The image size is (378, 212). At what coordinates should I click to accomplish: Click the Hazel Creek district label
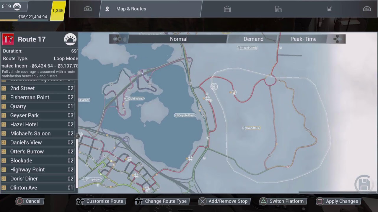[247, 48]
